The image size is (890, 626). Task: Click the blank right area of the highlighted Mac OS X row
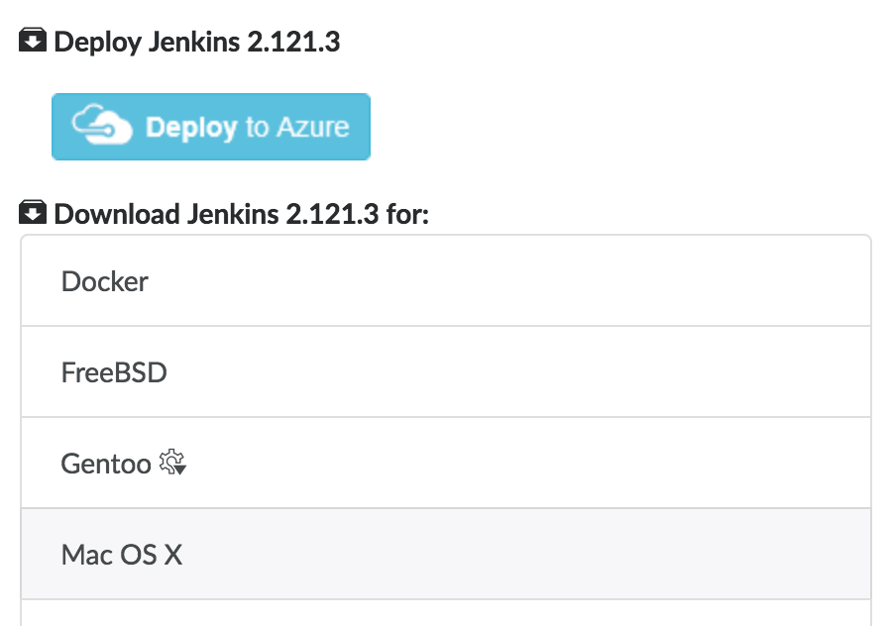(x=644, y=555)
